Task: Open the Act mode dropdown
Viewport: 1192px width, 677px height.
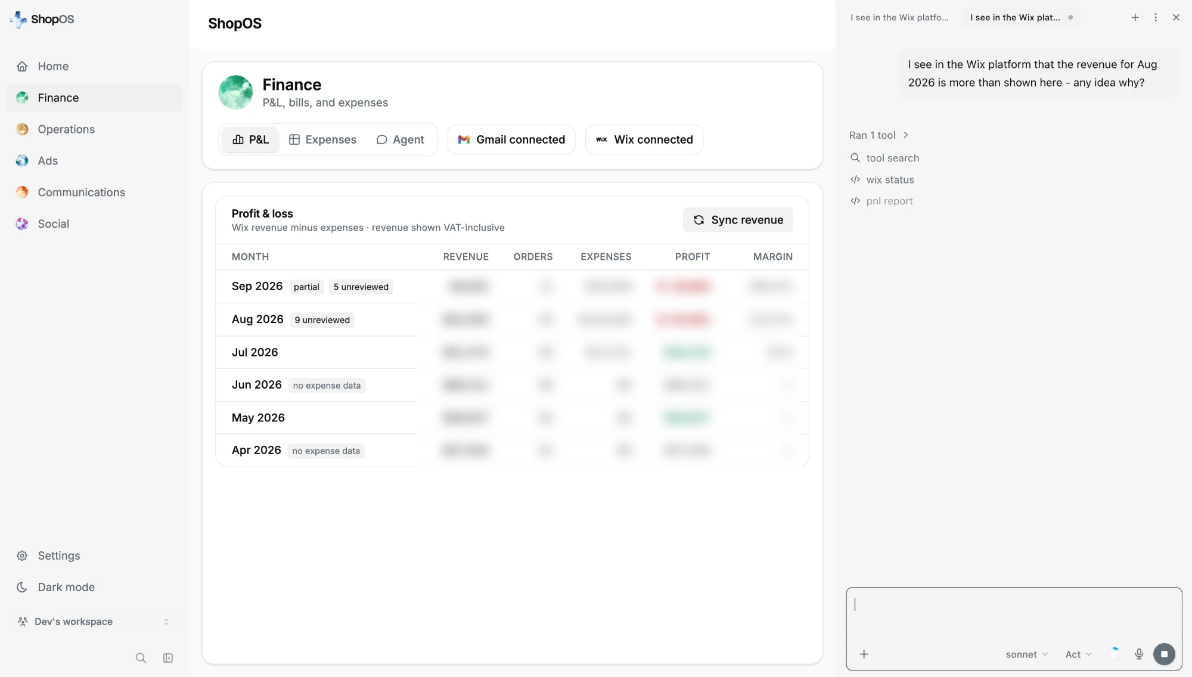Action: point(1078,654)
